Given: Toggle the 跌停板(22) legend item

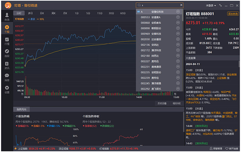Looking at the screenshot, I should click(x=107, y=126).
